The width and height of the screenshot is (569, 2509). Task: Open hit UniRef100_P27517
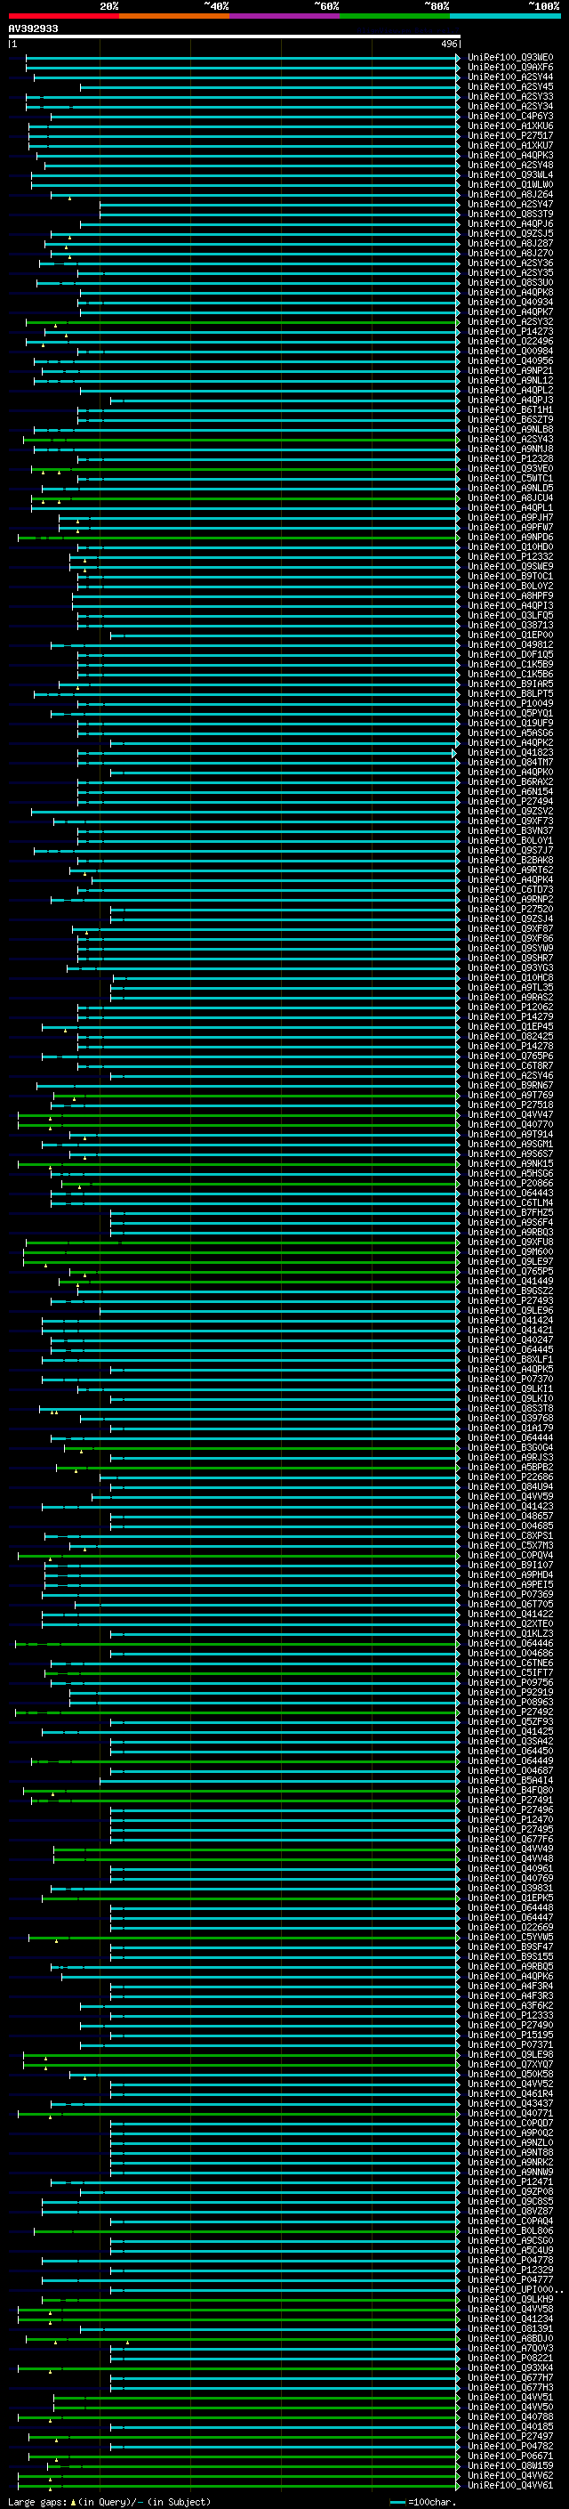coord(510,135)
